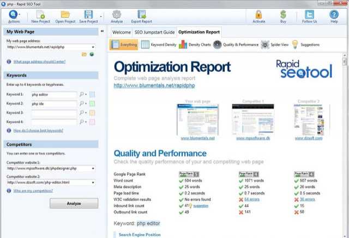
Task: Click the 'Search Engine Position' heading
Action: pos(140,235)
